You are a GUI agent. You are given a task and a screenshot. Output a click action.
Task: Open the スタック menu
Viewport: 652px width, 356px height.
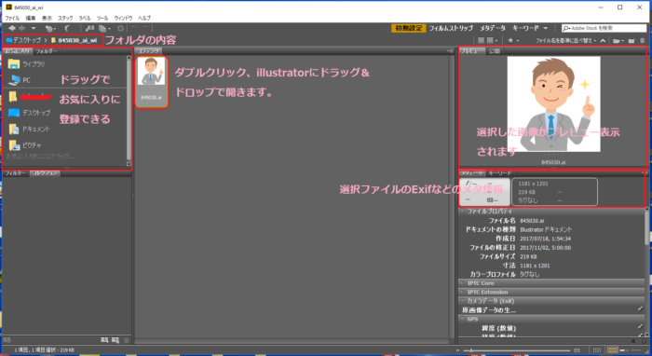(65, 18)
